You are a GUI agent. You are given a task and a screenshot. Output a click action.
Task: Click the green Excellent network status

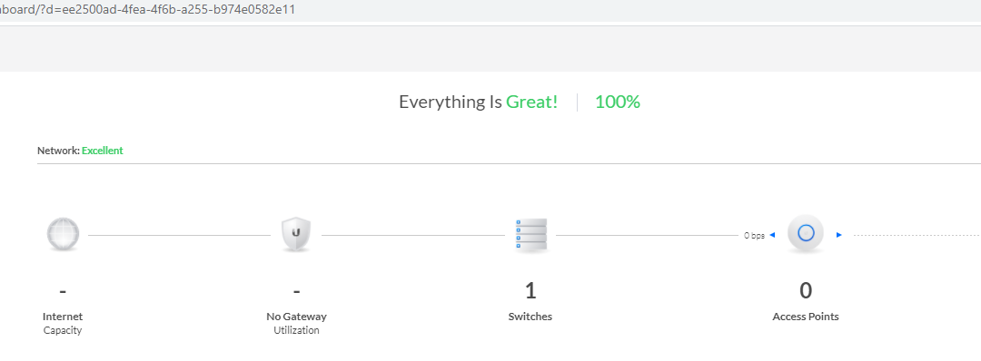coord(103,151)
